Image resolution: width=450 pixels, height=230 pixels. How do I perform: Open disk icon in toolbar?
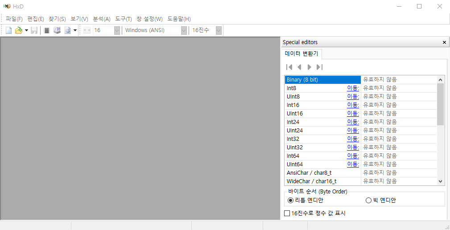pos(57,30)
